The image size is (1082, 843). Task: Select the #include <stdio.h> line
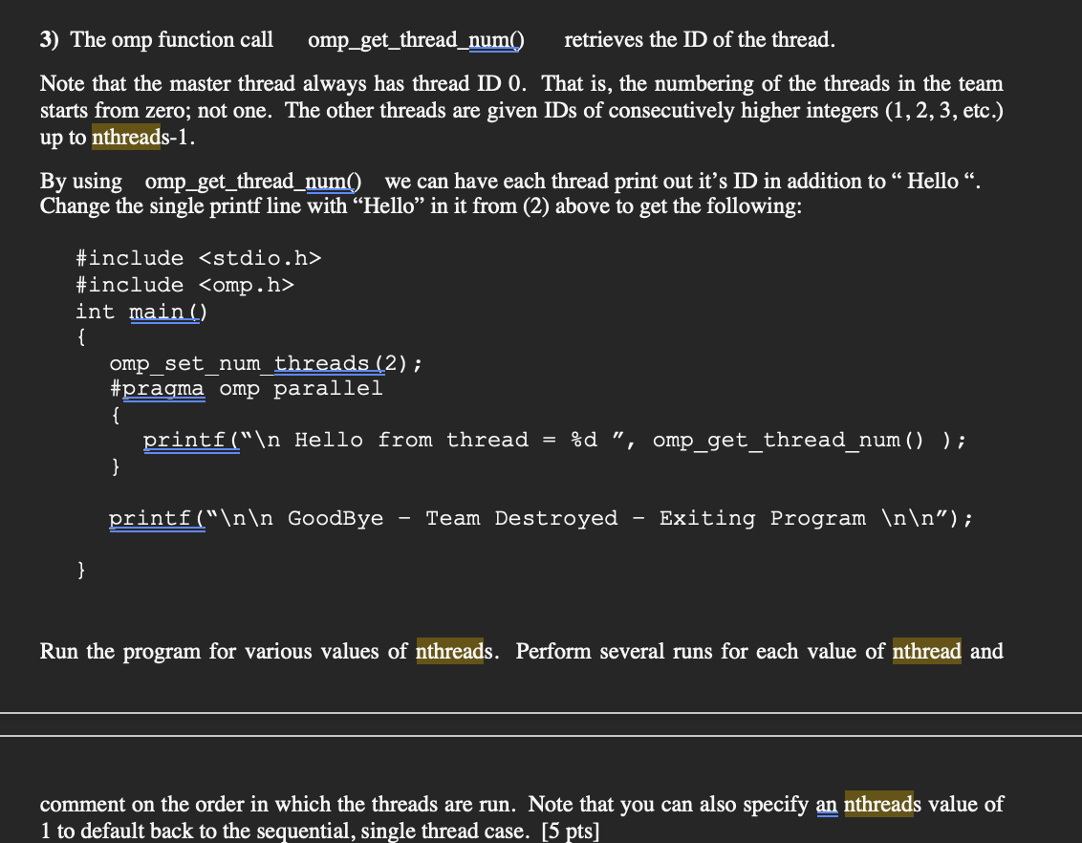(x=198, y=258)
